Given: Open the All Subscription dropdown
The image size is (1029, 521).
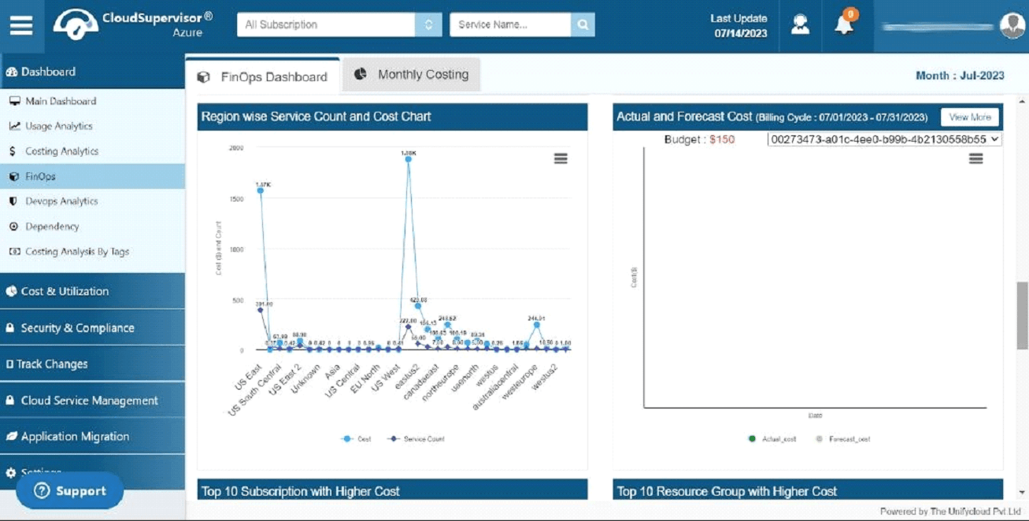Looking at the screenshot, I should 339,24.
